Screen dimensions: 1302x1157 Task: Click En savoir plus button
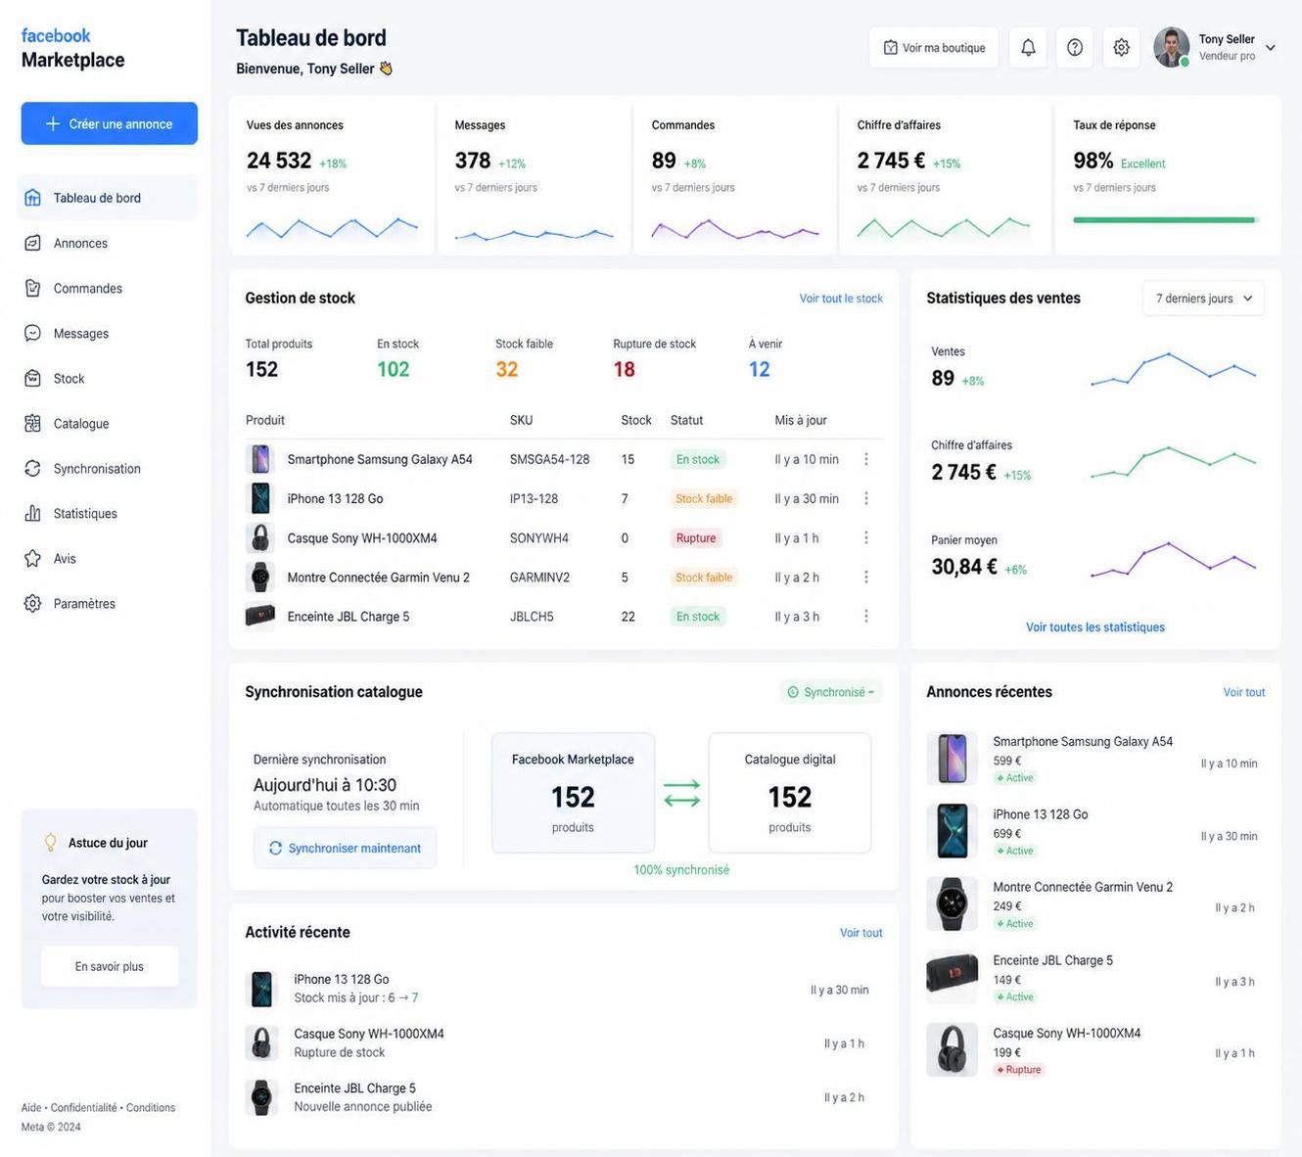tap(110, 966)
